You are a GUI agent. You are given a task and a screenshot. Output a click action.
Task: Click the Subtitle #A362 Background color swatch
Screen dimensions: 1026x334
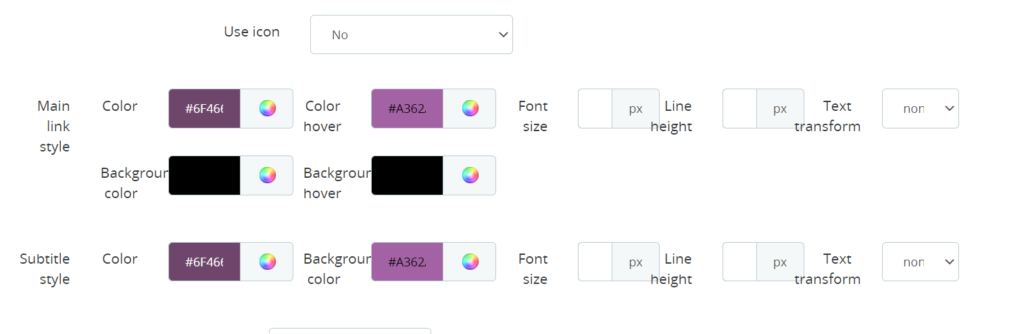408,262
